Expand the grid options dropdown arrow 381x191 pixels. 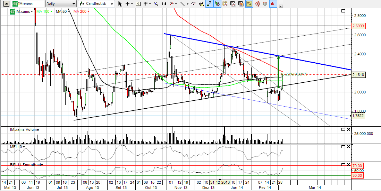[150, 4]
